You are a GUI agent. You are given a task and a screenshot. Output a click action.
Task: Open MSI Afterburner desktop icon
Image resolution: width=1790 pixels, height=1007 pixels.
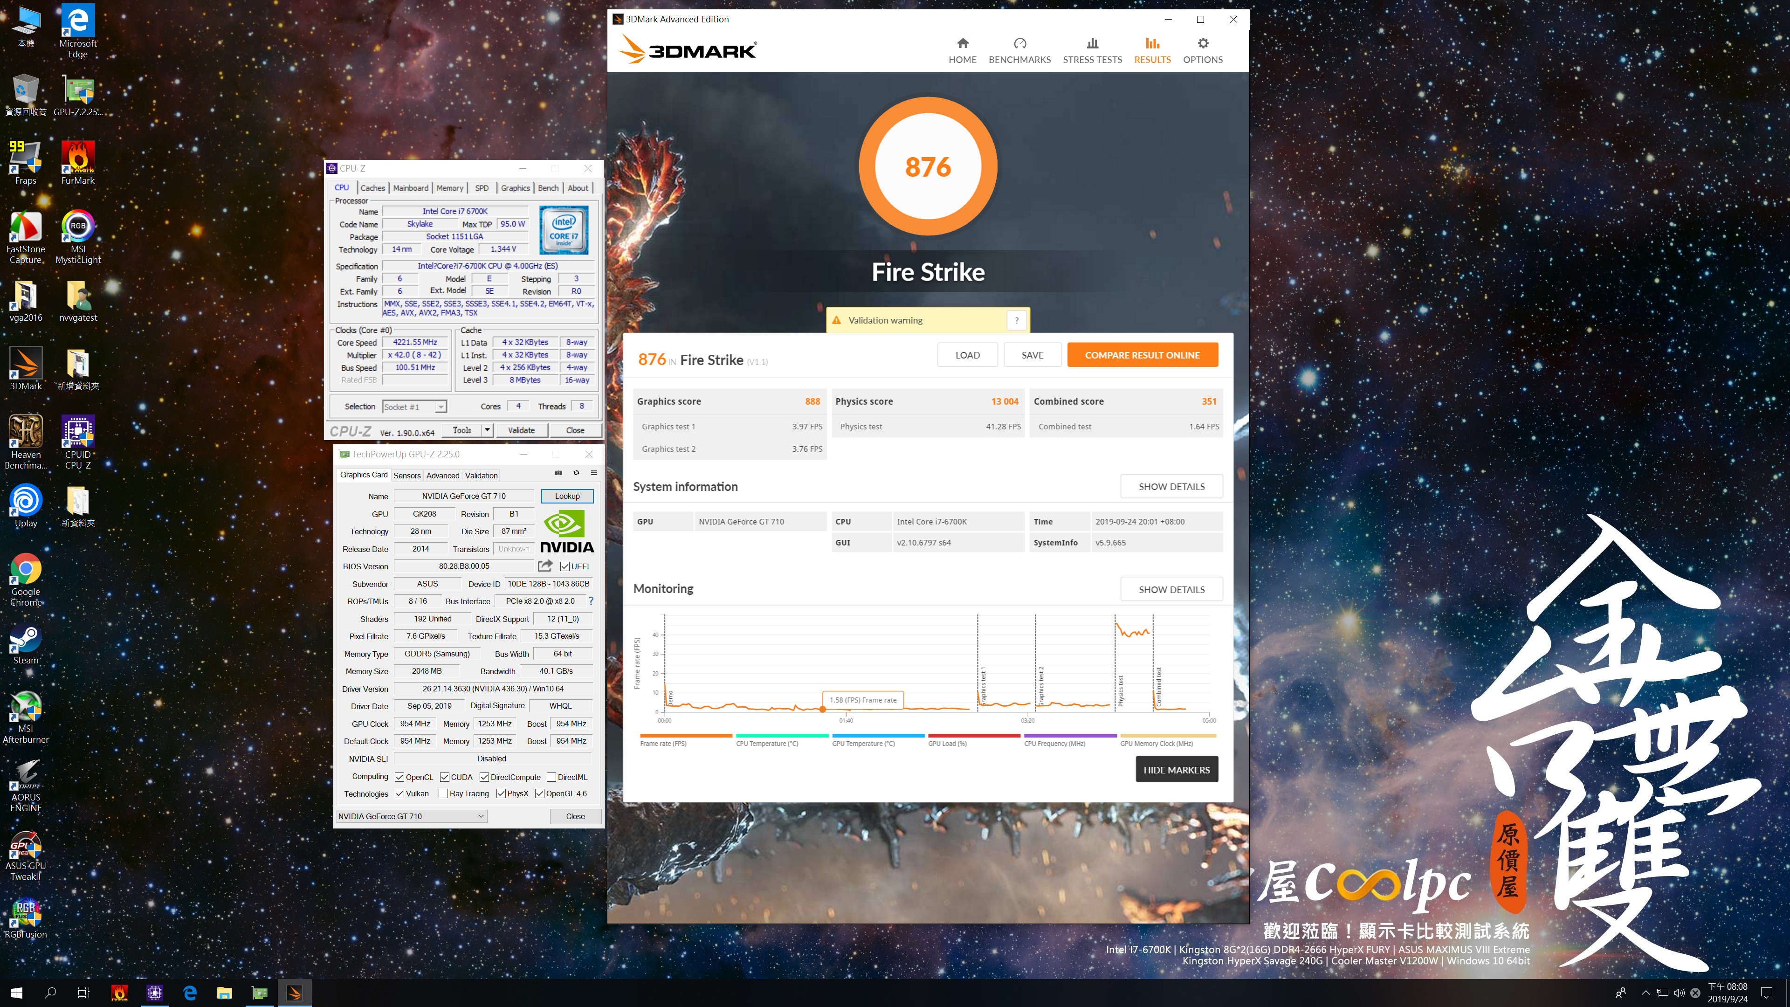(x=26, y=717)
